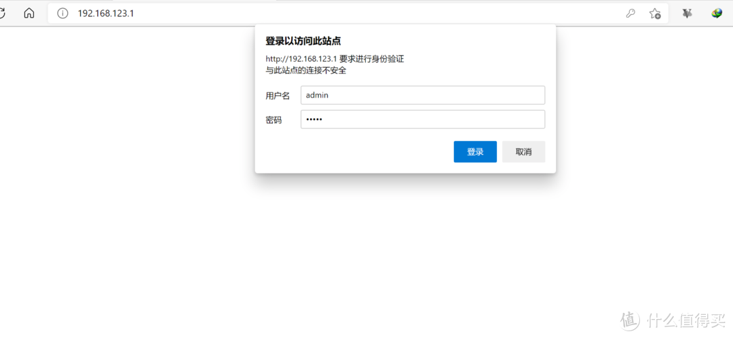Go to the browser home page icon

(x=29, y=13)
